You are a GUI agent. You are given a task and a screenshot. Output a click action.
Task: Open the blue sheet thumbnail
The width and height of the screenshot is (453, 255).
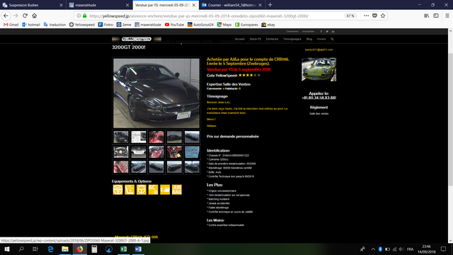[x=192, y=152]
